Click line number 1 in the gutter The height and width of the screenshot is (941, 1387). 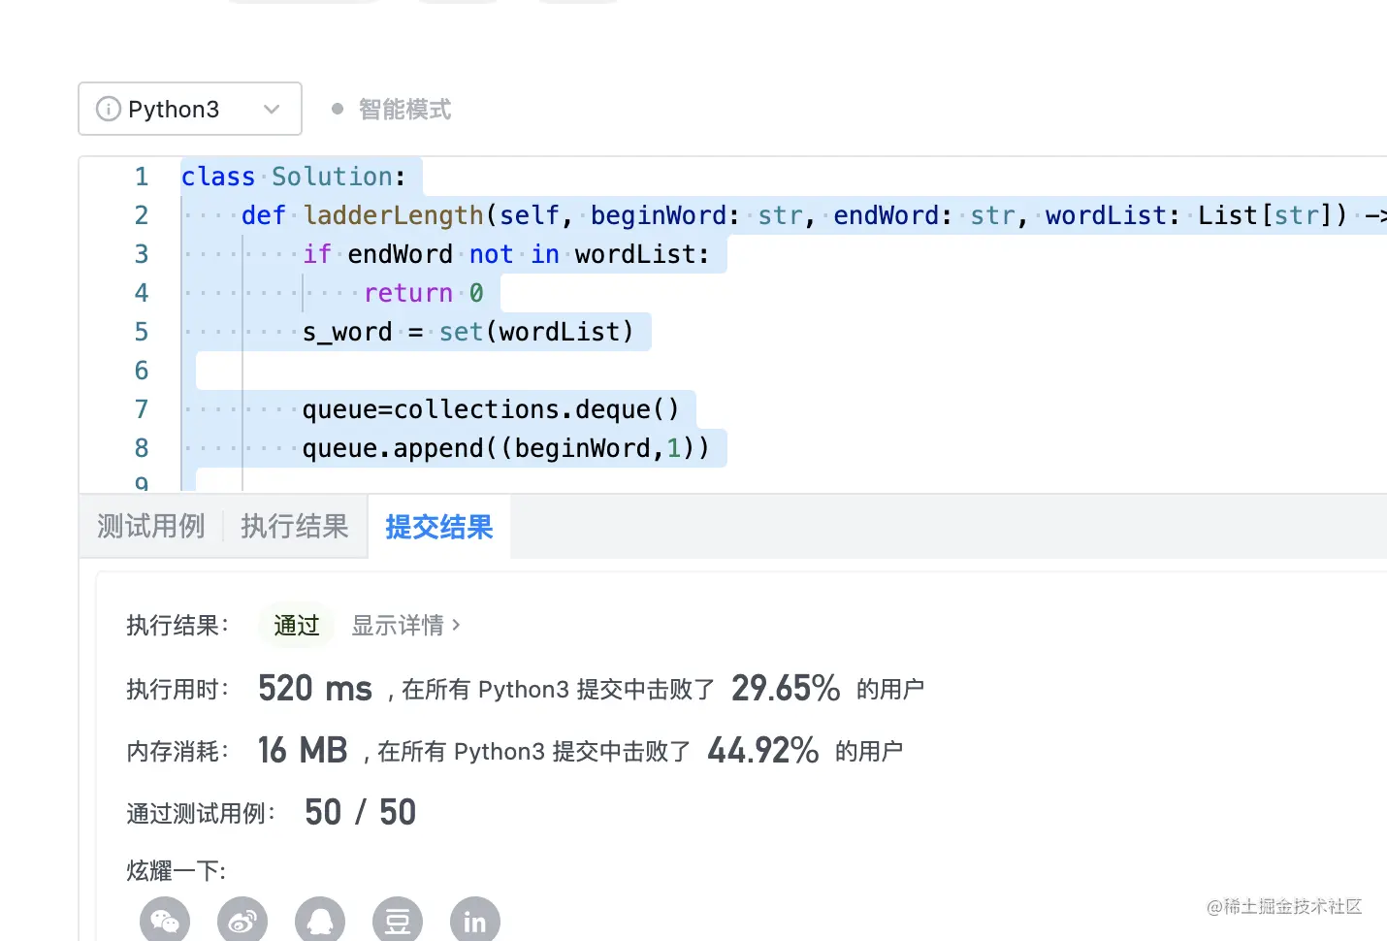[x=142, y=177]
